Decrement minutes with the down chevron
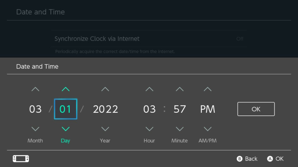Image resolution: width=298 pixels, height=167 pixels. tap(179, 129)
